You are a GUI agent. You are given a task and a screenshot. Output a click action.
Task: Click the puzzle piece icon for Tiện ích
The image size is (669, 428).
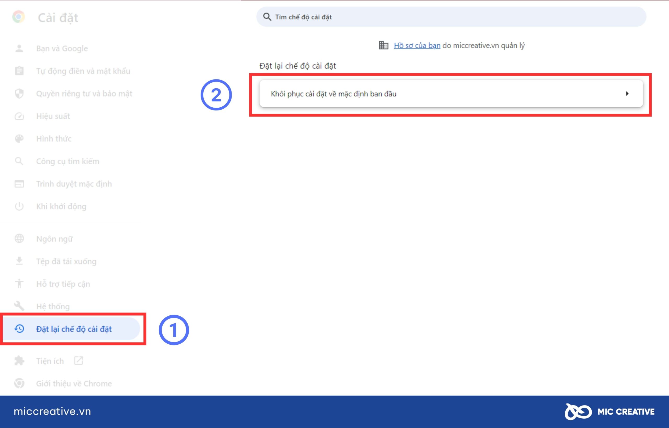[x=19, y=361]
